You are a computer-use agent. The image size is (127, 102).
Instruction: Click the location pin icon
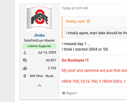(x=25, y=76)
